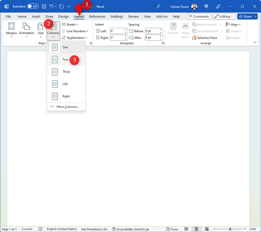Screen dimensions: 261x232
Task: Choose the Two column layout
Action: pyautogui.click(x=66, y=60)
